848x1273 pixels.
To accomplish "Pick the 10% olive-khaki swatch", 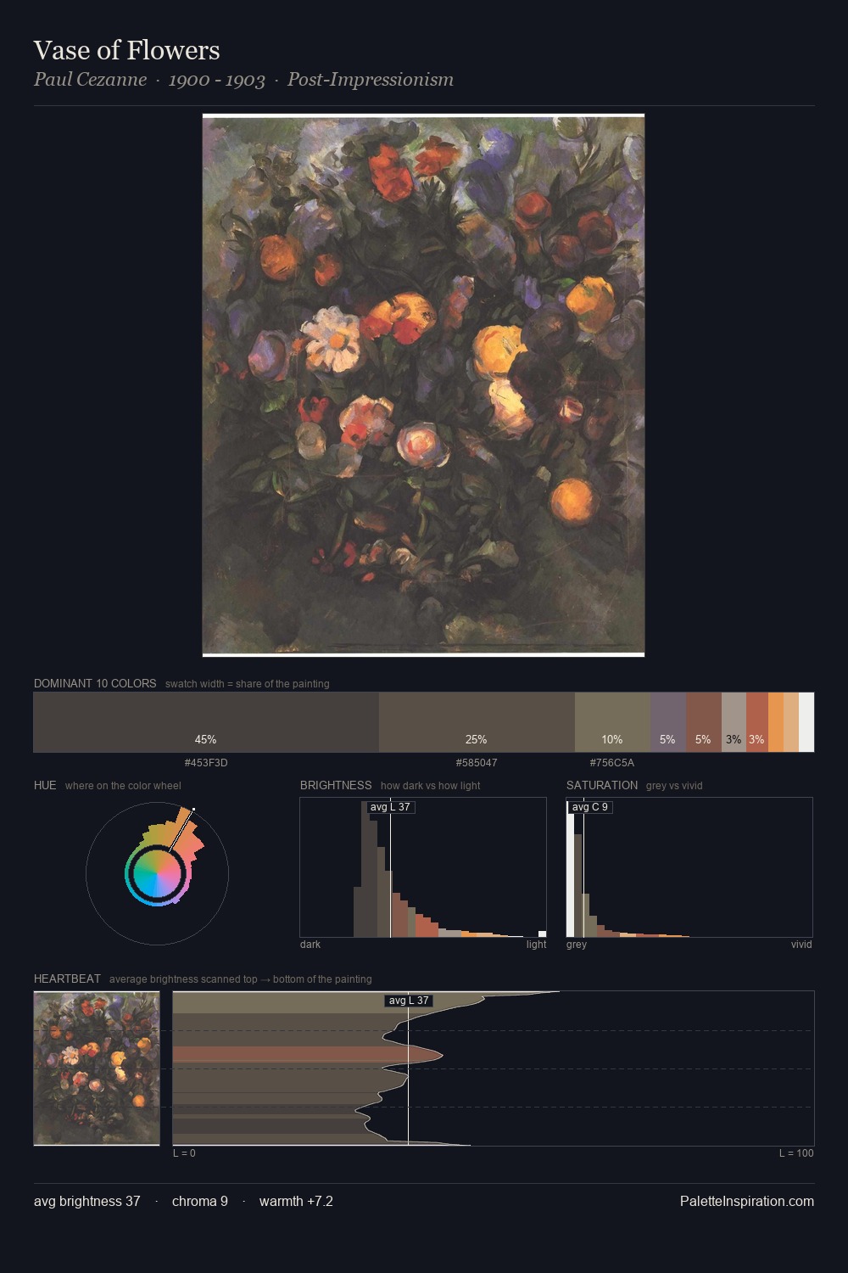I will (612, 722).
